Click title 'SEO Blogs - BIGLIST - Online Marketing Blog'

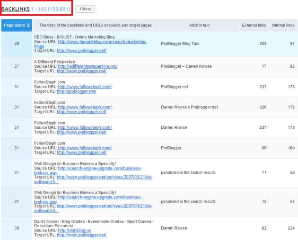pos(74,37)
